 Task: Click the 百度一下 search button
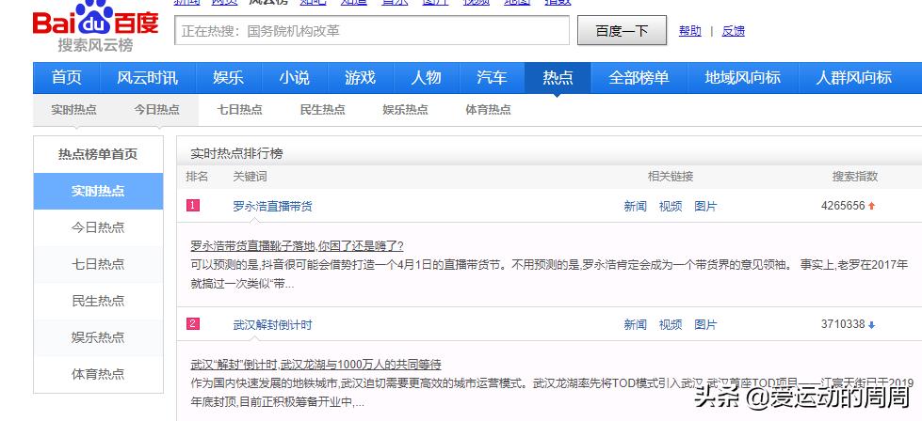click(x=623, y=30)
